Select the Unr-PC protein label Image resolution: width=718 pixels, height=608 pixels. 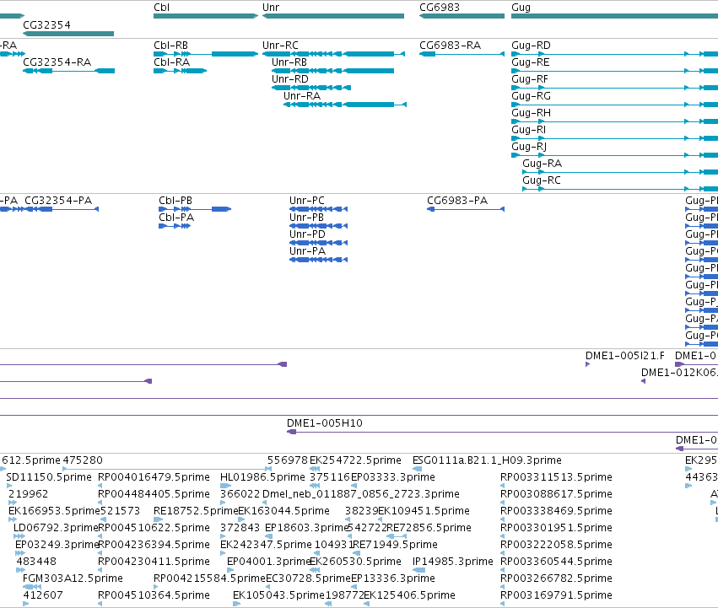coord(307,201)
